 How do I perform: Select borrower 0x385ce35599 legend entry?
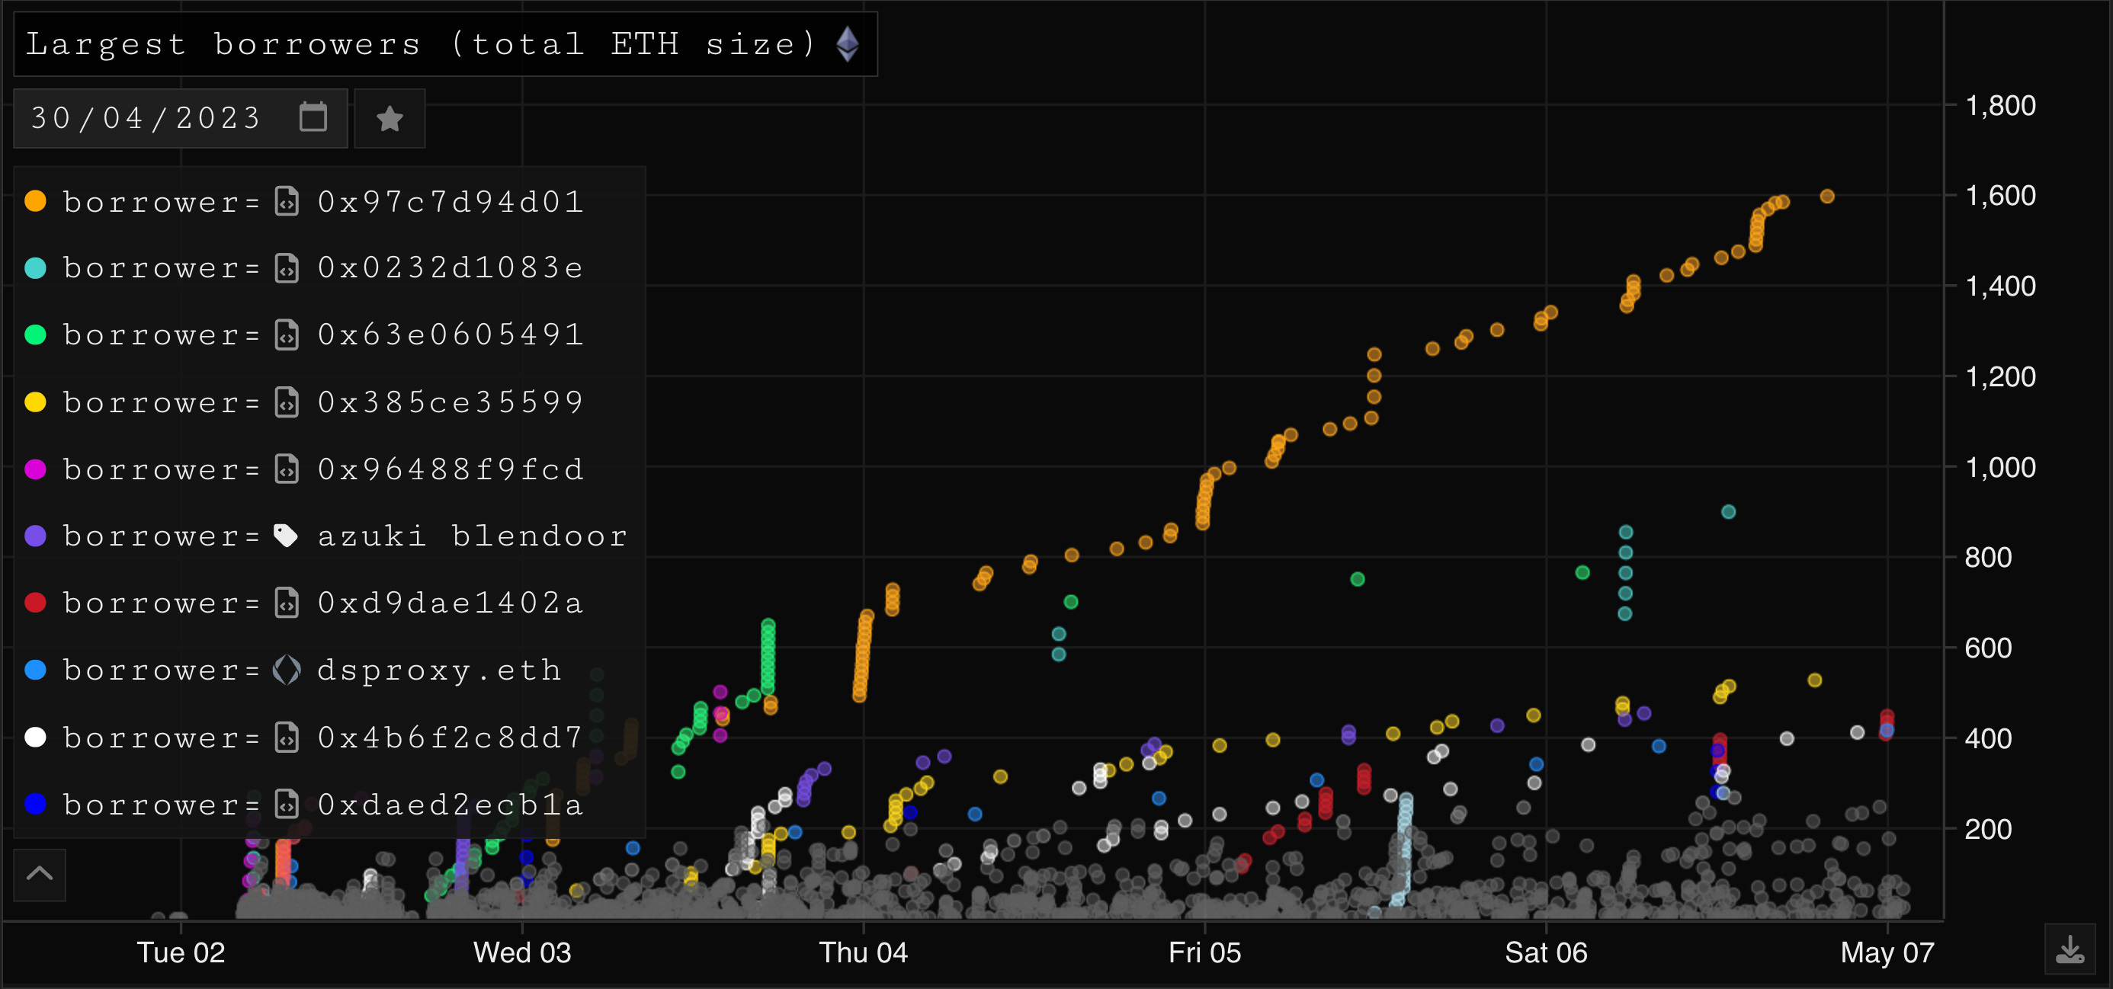[450, 402]
